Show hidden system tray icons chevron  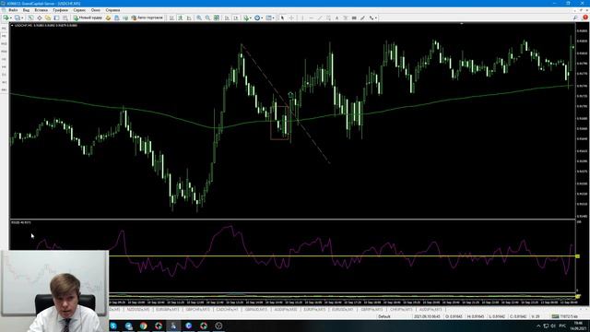coord(538,326)
